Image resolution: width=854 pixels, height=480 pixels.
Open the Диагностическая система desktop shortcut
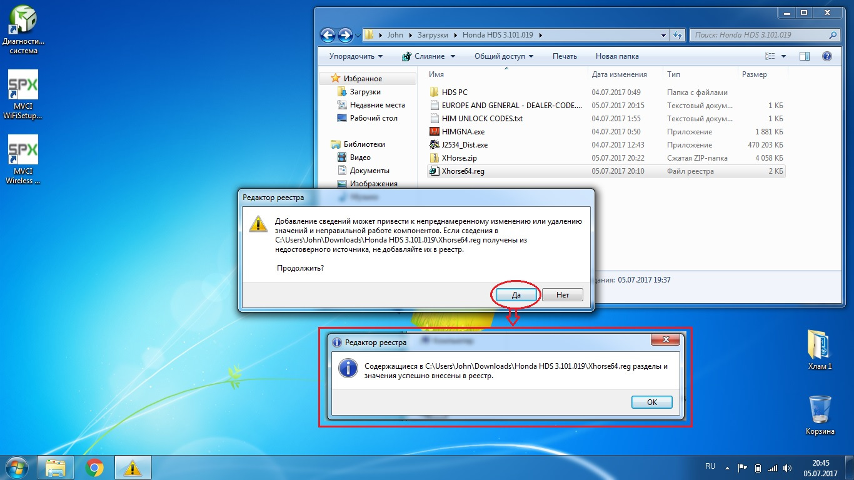[23, 29]
